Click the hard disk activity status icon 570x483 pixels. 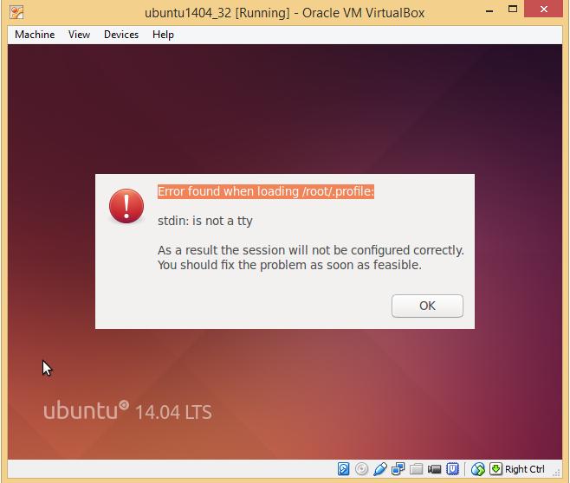pos(343,469)
